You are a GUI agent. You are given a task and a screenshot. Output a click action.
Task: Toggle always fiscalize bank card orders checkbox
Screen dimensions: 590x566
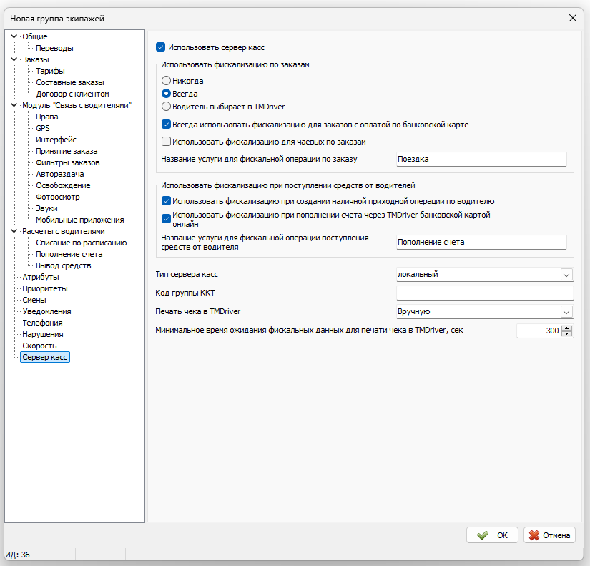[x=167, y=125]
